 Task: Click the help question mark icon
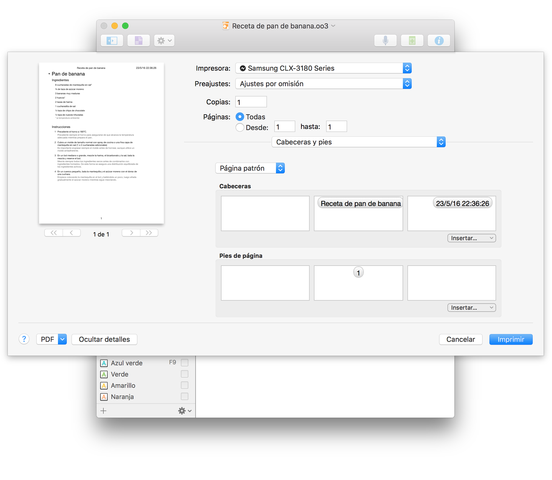tap(24, 339)
